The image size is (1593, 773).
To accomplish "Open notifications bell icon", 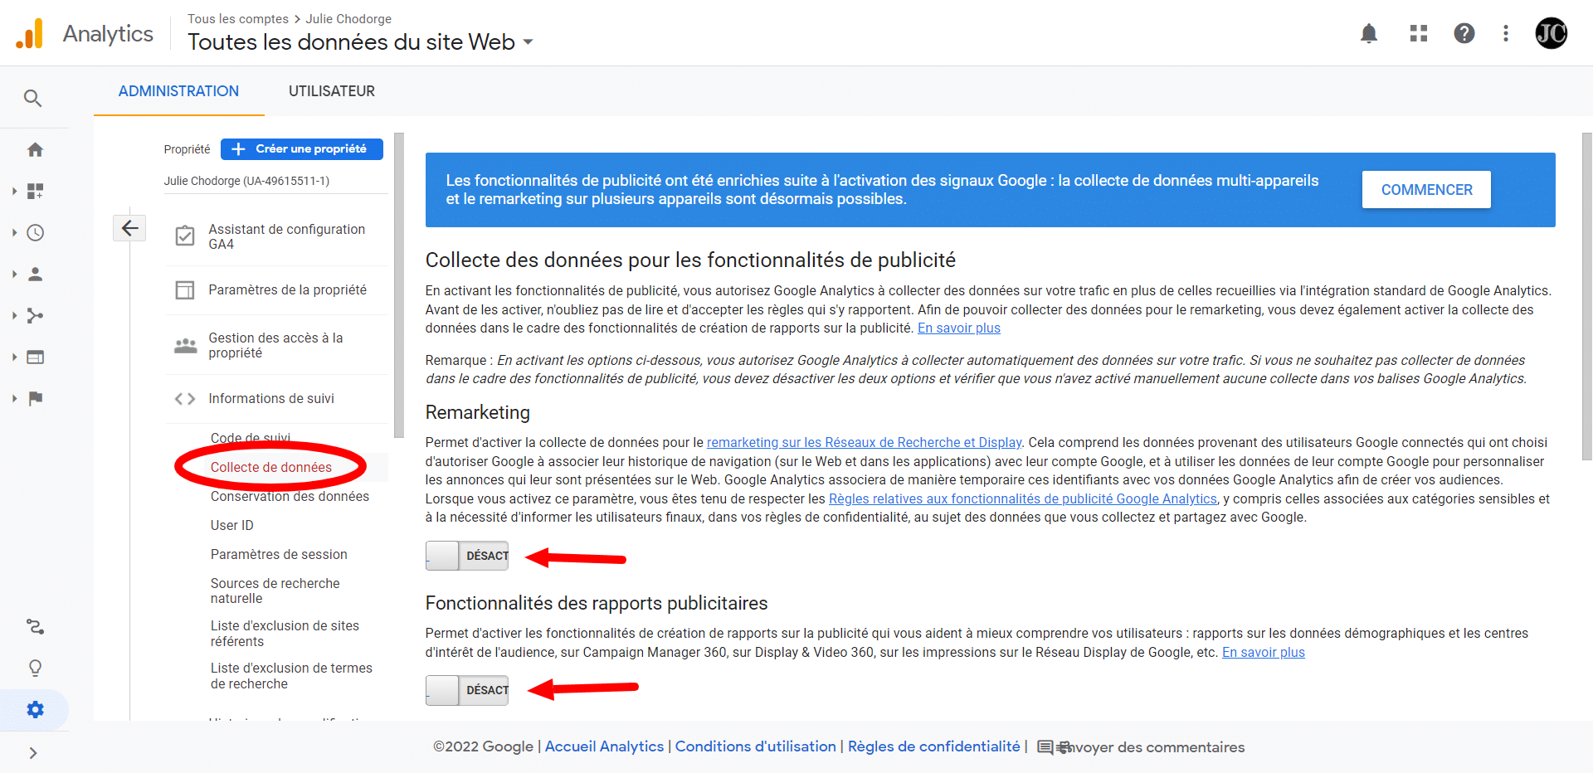I will pyautogui.click(x=1369, y=33).
